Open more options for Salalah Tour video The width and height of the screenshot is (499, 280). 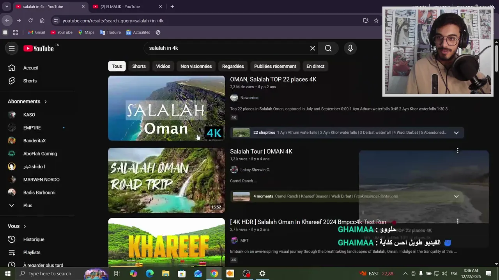click(458, 150)
